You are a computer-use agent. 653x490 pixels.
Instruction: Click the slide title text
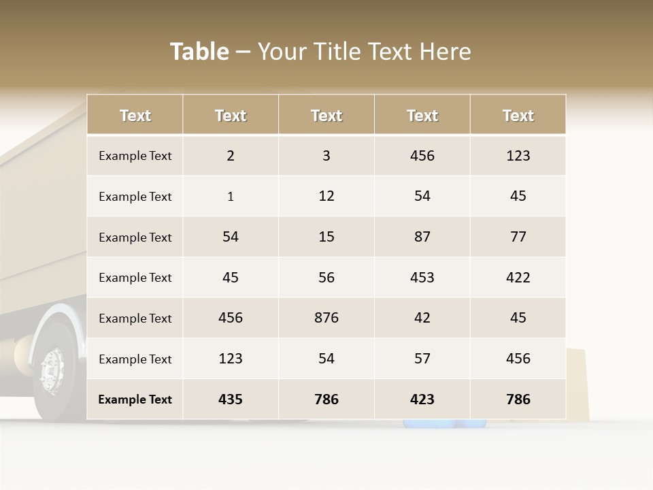click(320, 52)
